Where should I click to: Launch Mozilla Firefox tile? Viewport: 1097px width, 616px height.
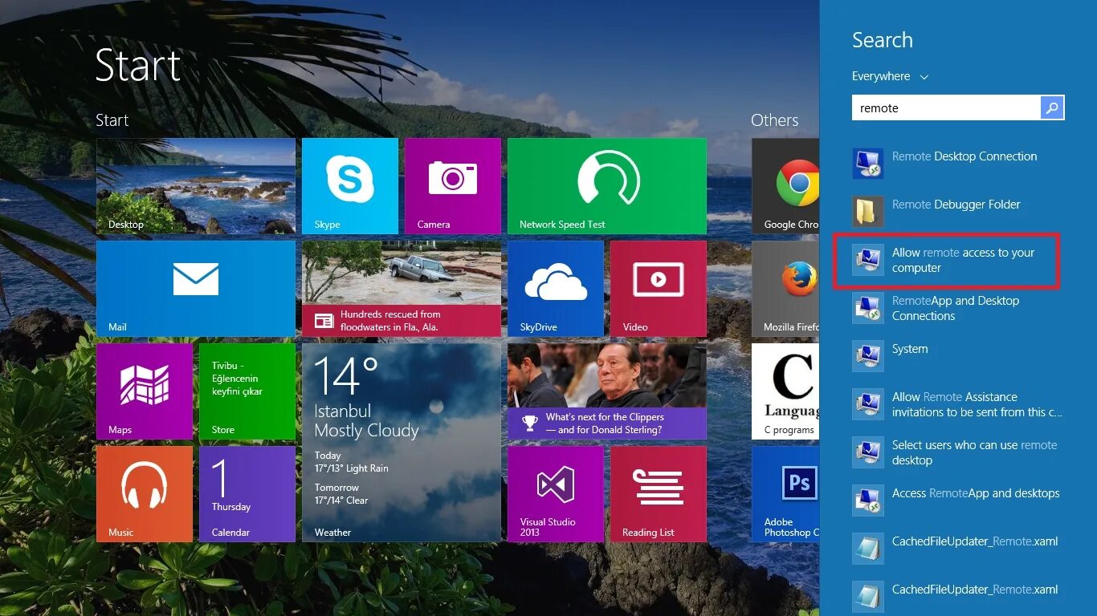pyautogui.click(x=785, y=289)
